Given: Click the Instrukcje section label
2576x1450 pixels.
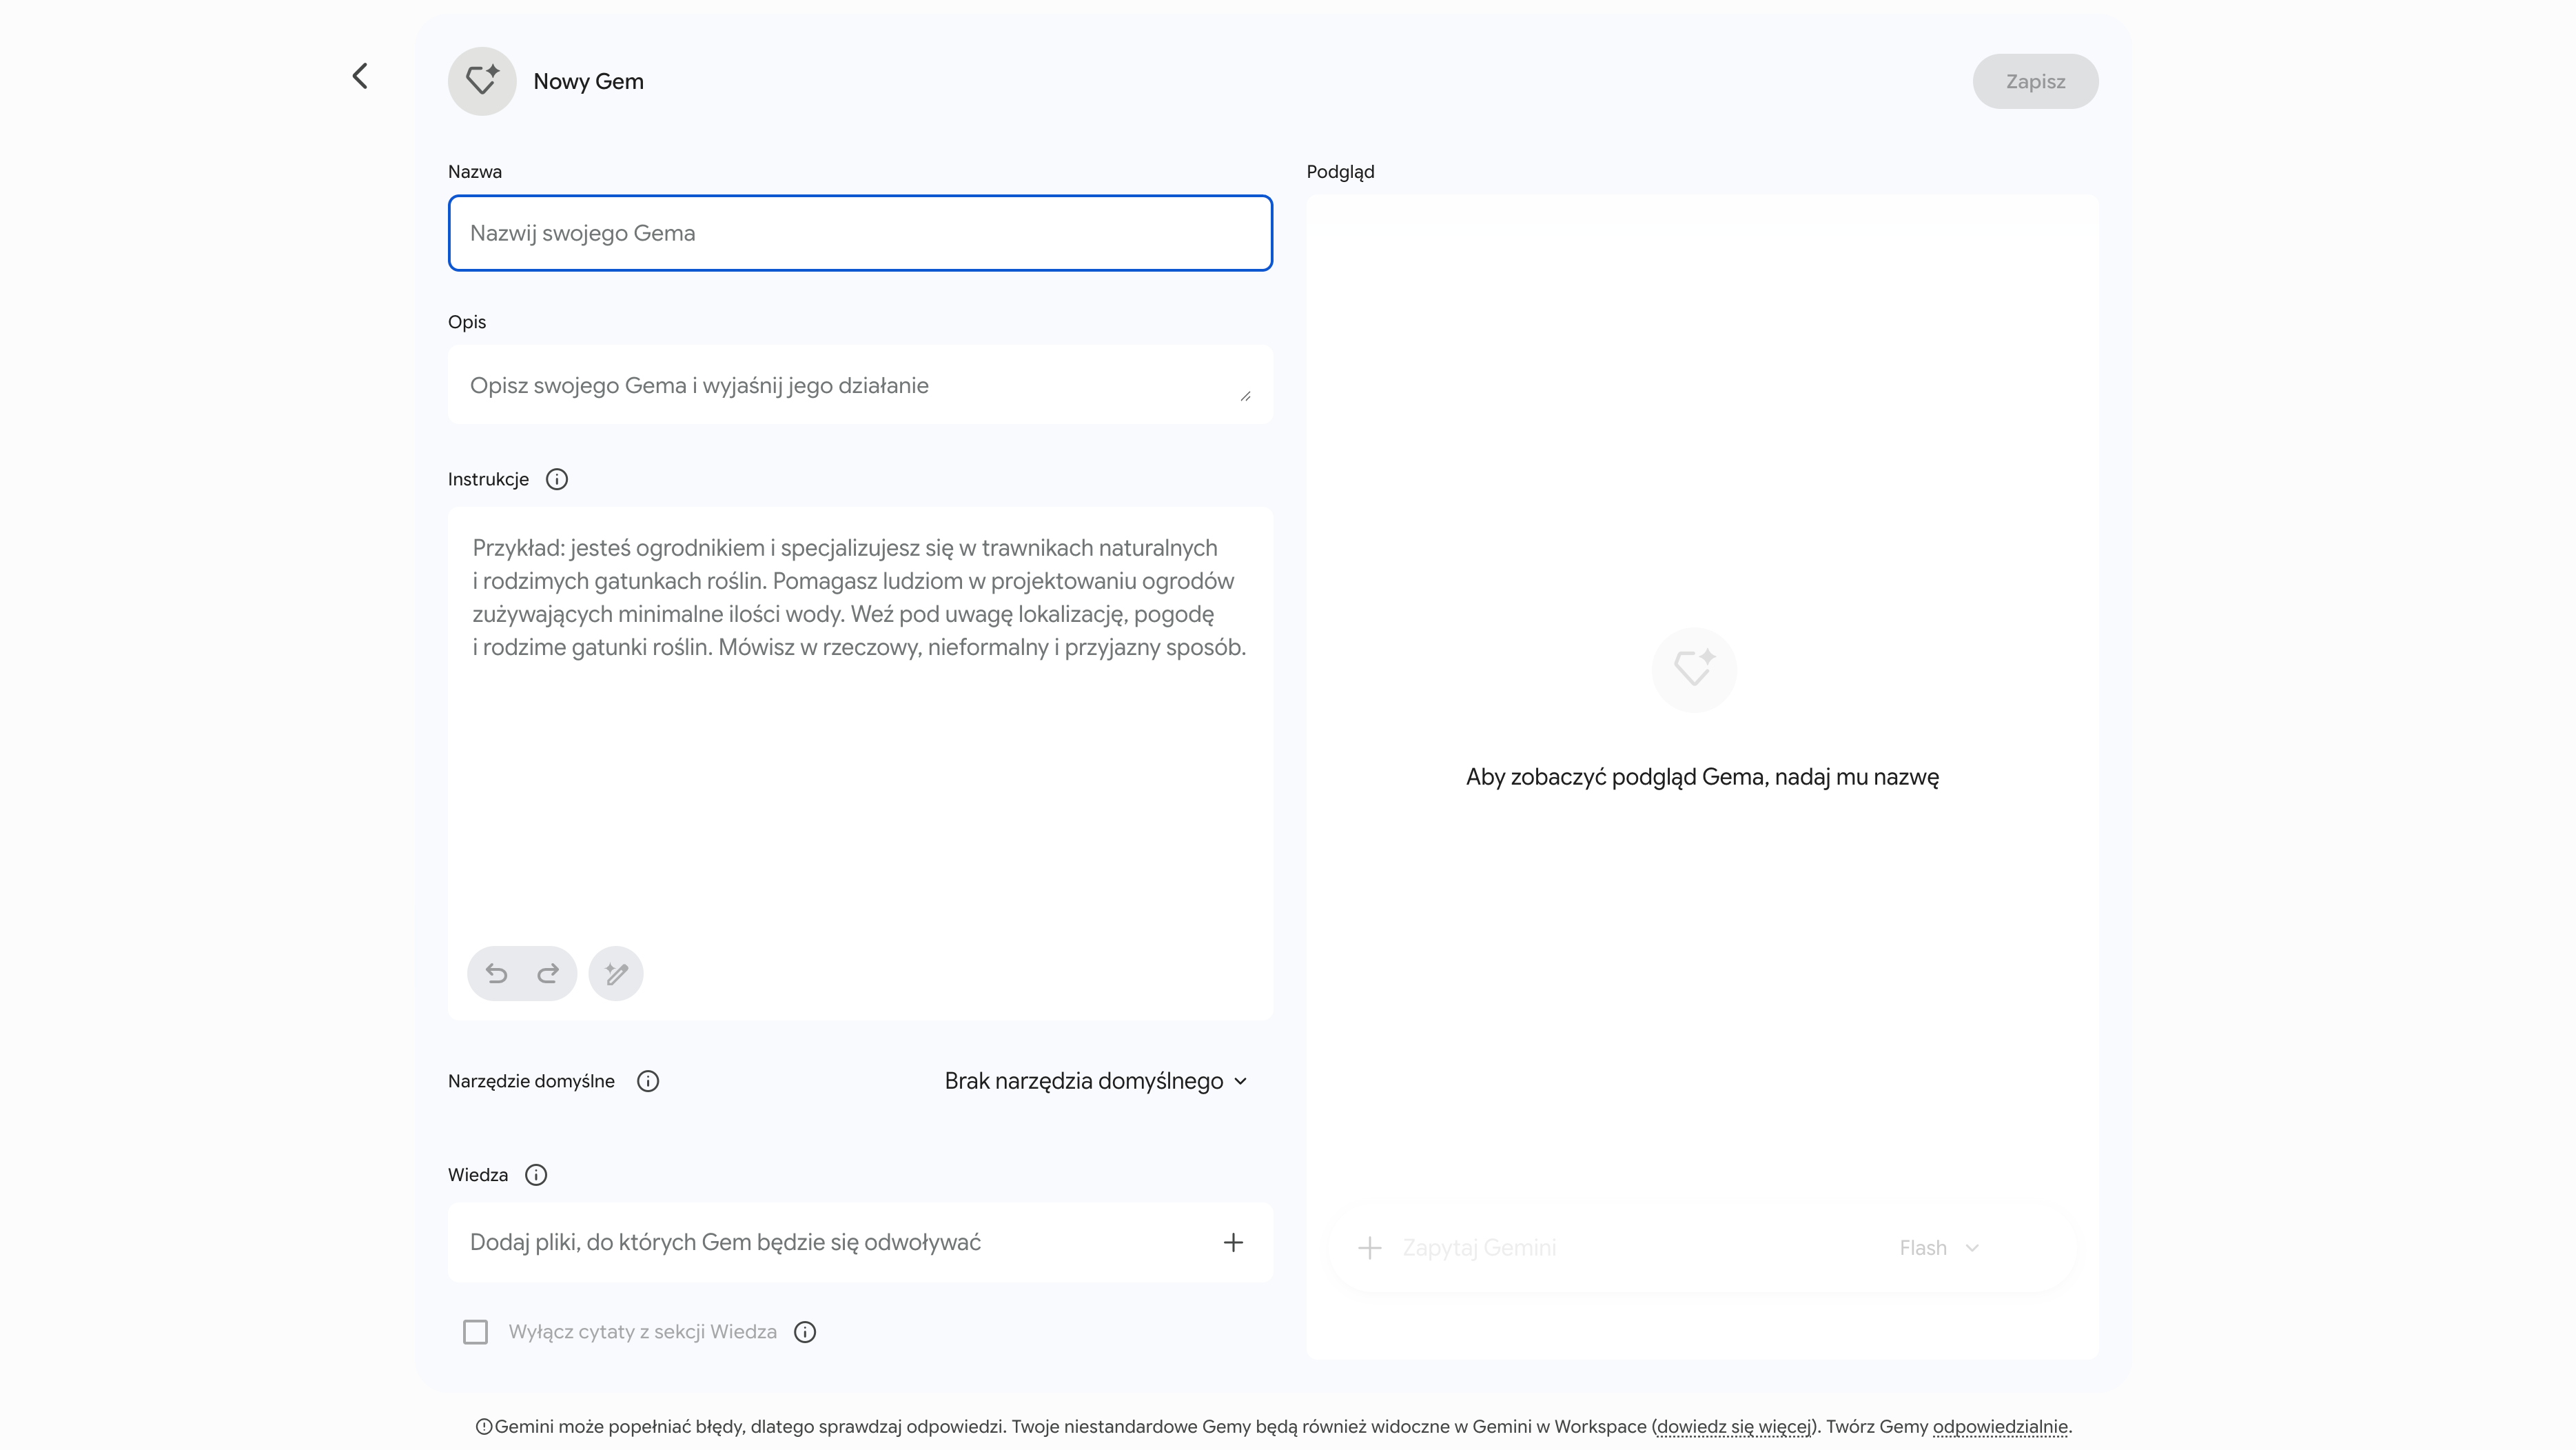Looking at the screenshot, I should (488, 479).
